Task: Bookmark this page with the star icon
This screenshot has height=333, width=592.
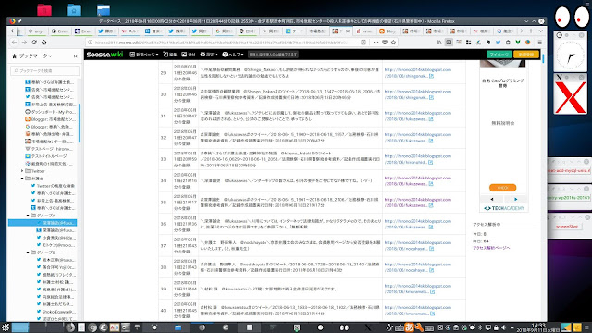Action: (393, 43)
